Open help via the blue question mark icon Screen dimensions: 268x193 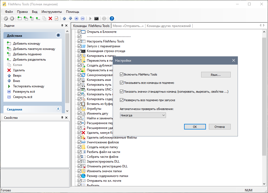(112, 18)
